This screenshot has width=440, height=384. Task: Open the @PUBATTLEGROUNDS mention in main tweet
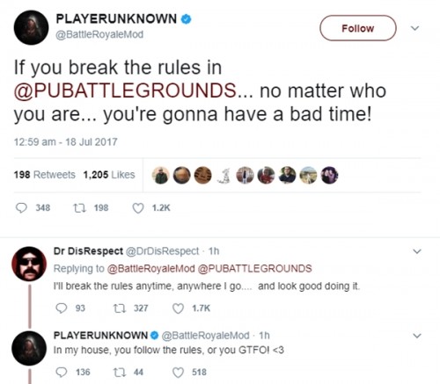point(125,91)
